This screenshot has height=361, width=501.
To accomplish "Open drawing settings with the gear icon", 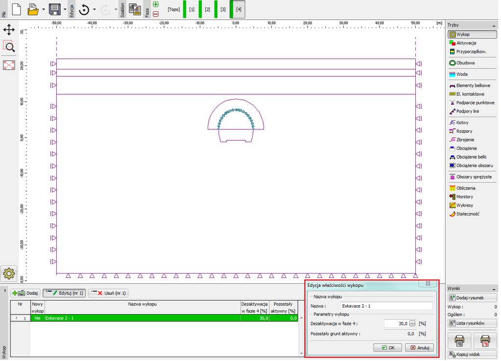I will click(9, 274).
